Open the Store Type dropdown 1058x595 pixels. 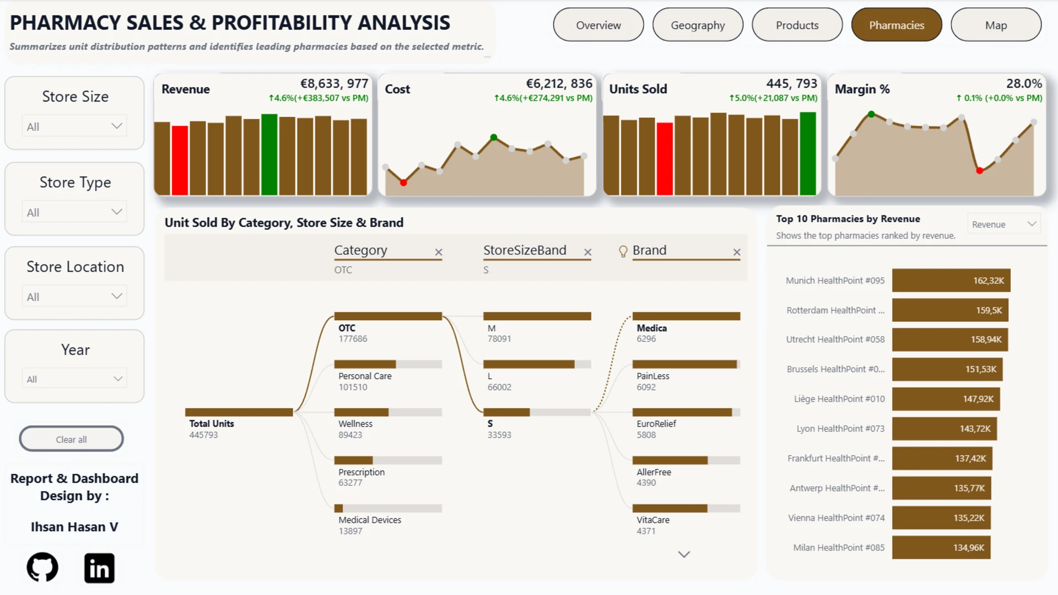(x=74, y=212)
